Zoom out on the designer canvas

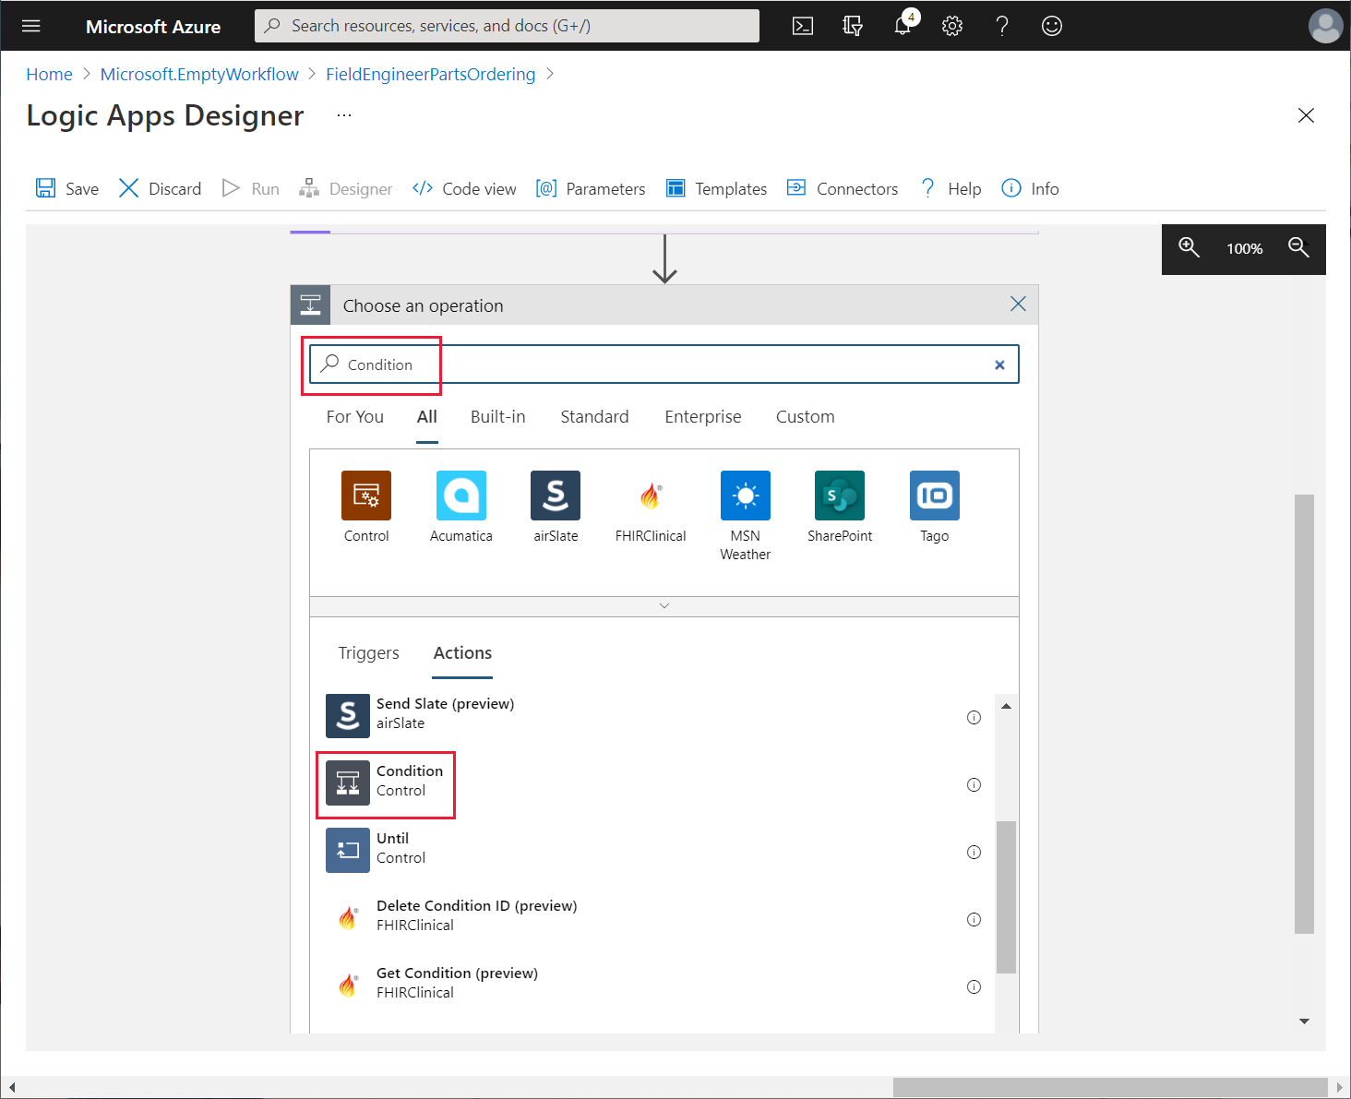1299,247
